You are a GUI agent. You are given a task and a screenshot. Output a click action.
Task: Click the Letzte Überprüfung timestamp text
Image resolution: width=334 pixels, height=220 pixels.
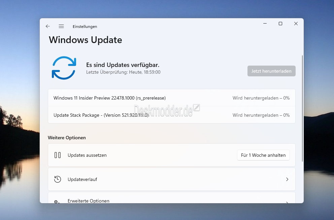(x=123, y=72)
